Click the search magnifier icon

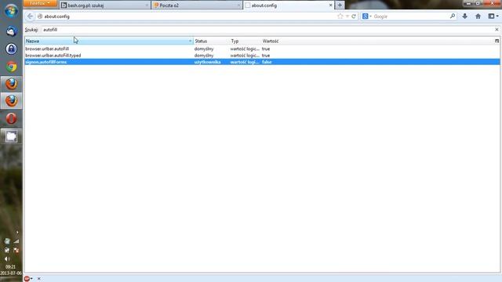click(453, 16)
